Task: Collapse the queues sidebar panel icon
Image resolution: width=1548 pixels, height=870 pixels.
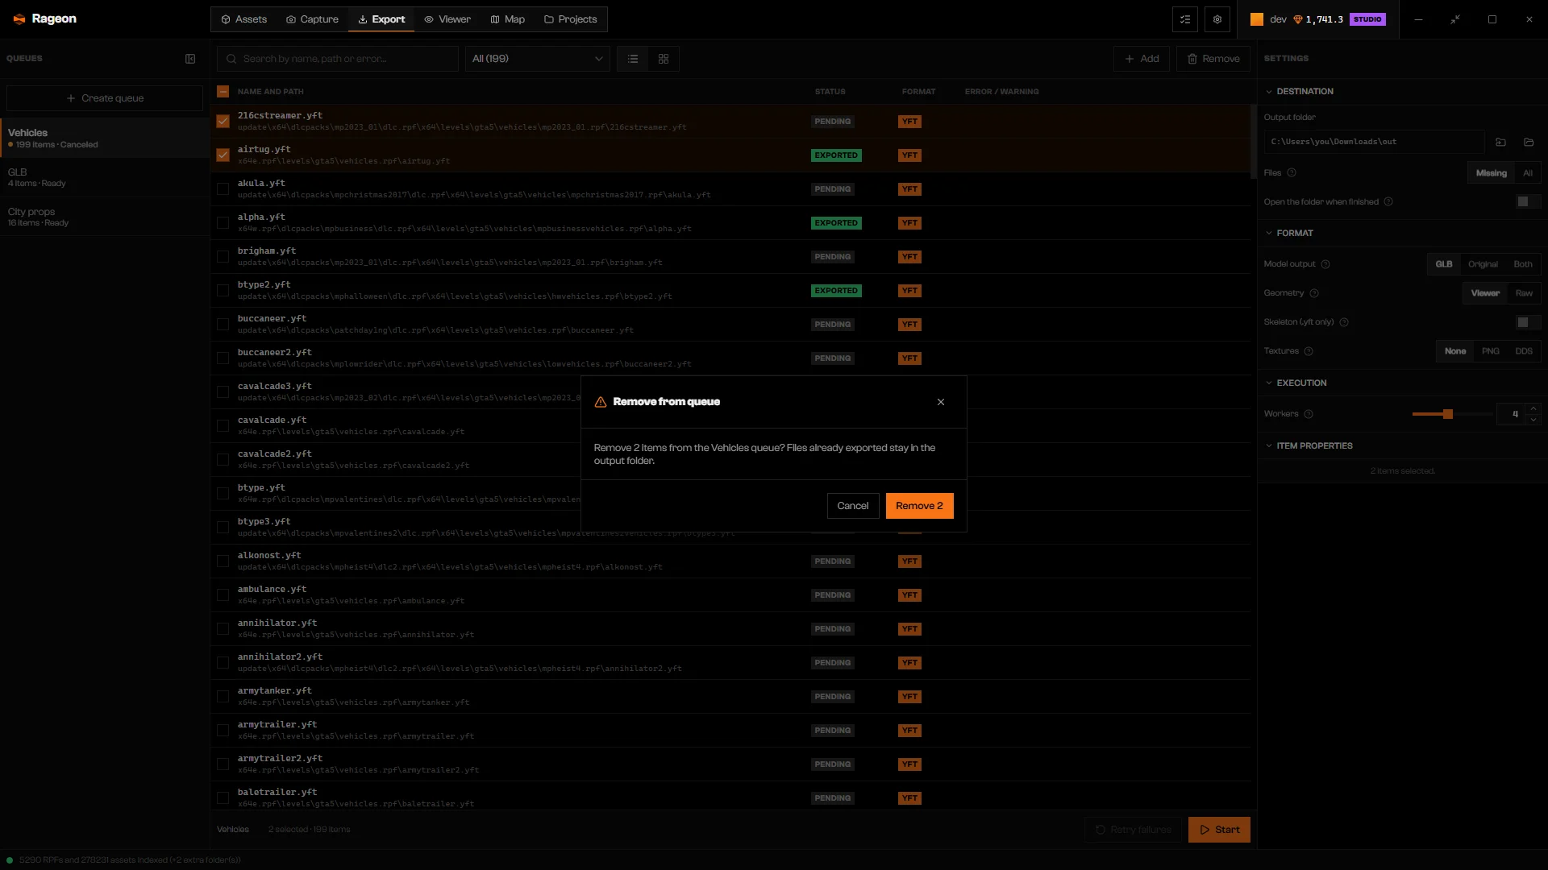Action: click(x=190, y=59)
